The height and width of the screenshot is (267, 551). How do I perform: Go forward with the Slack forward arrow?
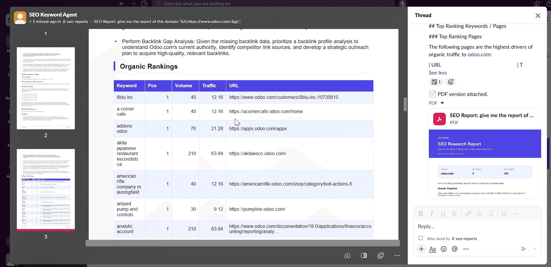(133, 3)
